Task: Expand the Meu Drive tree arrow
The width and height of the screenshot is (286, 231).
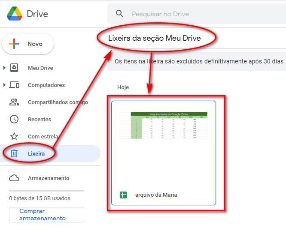Action: click(x=4, y=68)
